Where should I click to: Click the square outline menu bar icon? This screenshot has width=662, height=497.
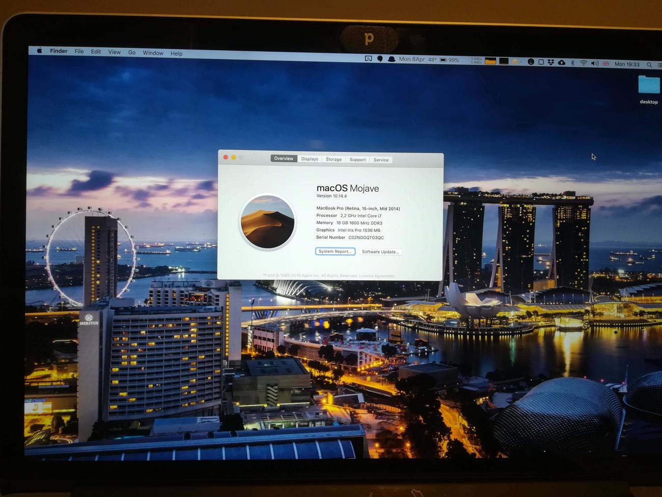(x=541, y=62)
